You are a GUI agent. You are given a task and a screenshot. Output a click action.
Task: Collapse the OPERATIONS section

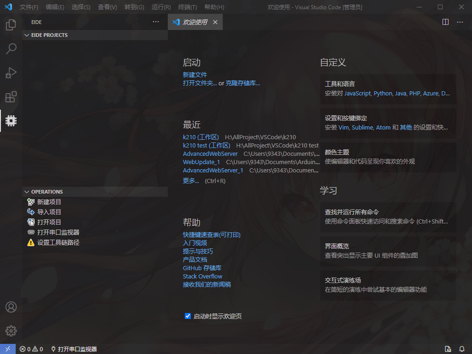pos(95,192)
